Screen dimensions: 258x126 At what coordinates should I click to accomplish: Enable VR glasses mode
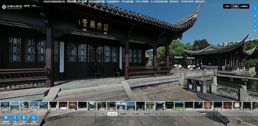[255, 21]
